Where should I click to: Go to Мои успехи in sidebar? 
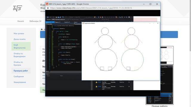point(19,34)
